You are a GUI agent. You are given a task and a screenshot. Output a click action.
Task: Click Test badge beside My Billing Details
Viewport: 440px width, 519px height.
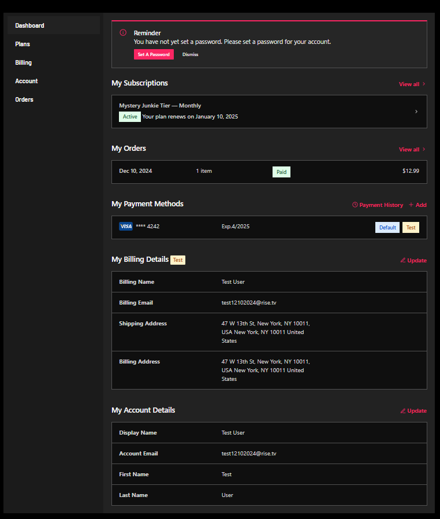pyautogui.click(x=178, y=260)
